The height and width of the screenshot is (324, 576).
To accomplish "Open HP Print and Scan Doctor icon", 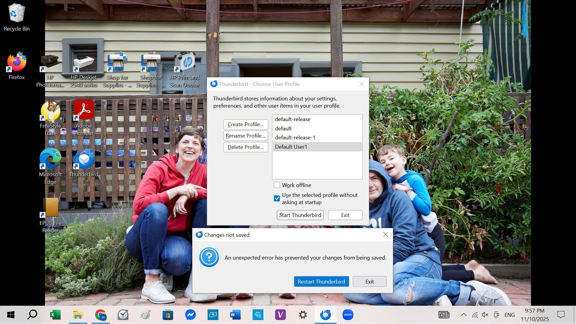I will tap(184, 62).
